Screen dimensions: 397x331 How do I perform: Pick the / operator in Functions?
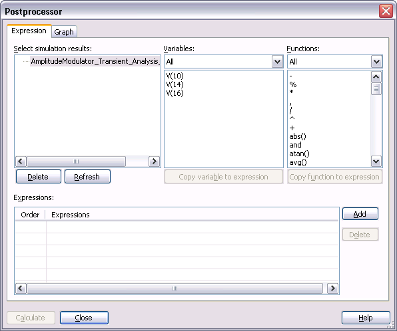click(291, 110)
